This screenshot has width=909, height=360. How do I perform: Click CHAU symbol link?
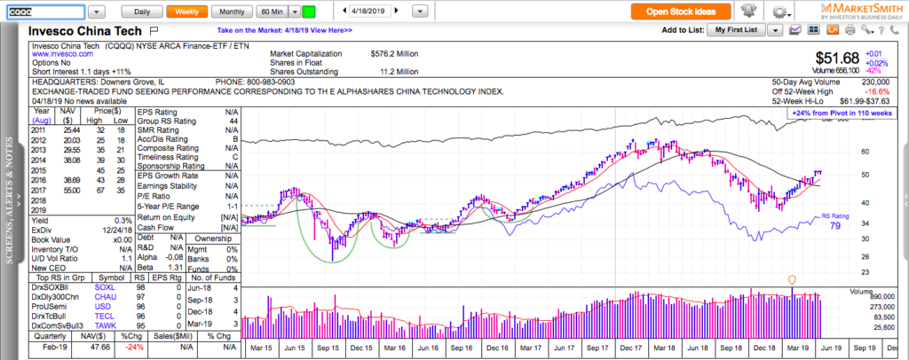(105, 297)
